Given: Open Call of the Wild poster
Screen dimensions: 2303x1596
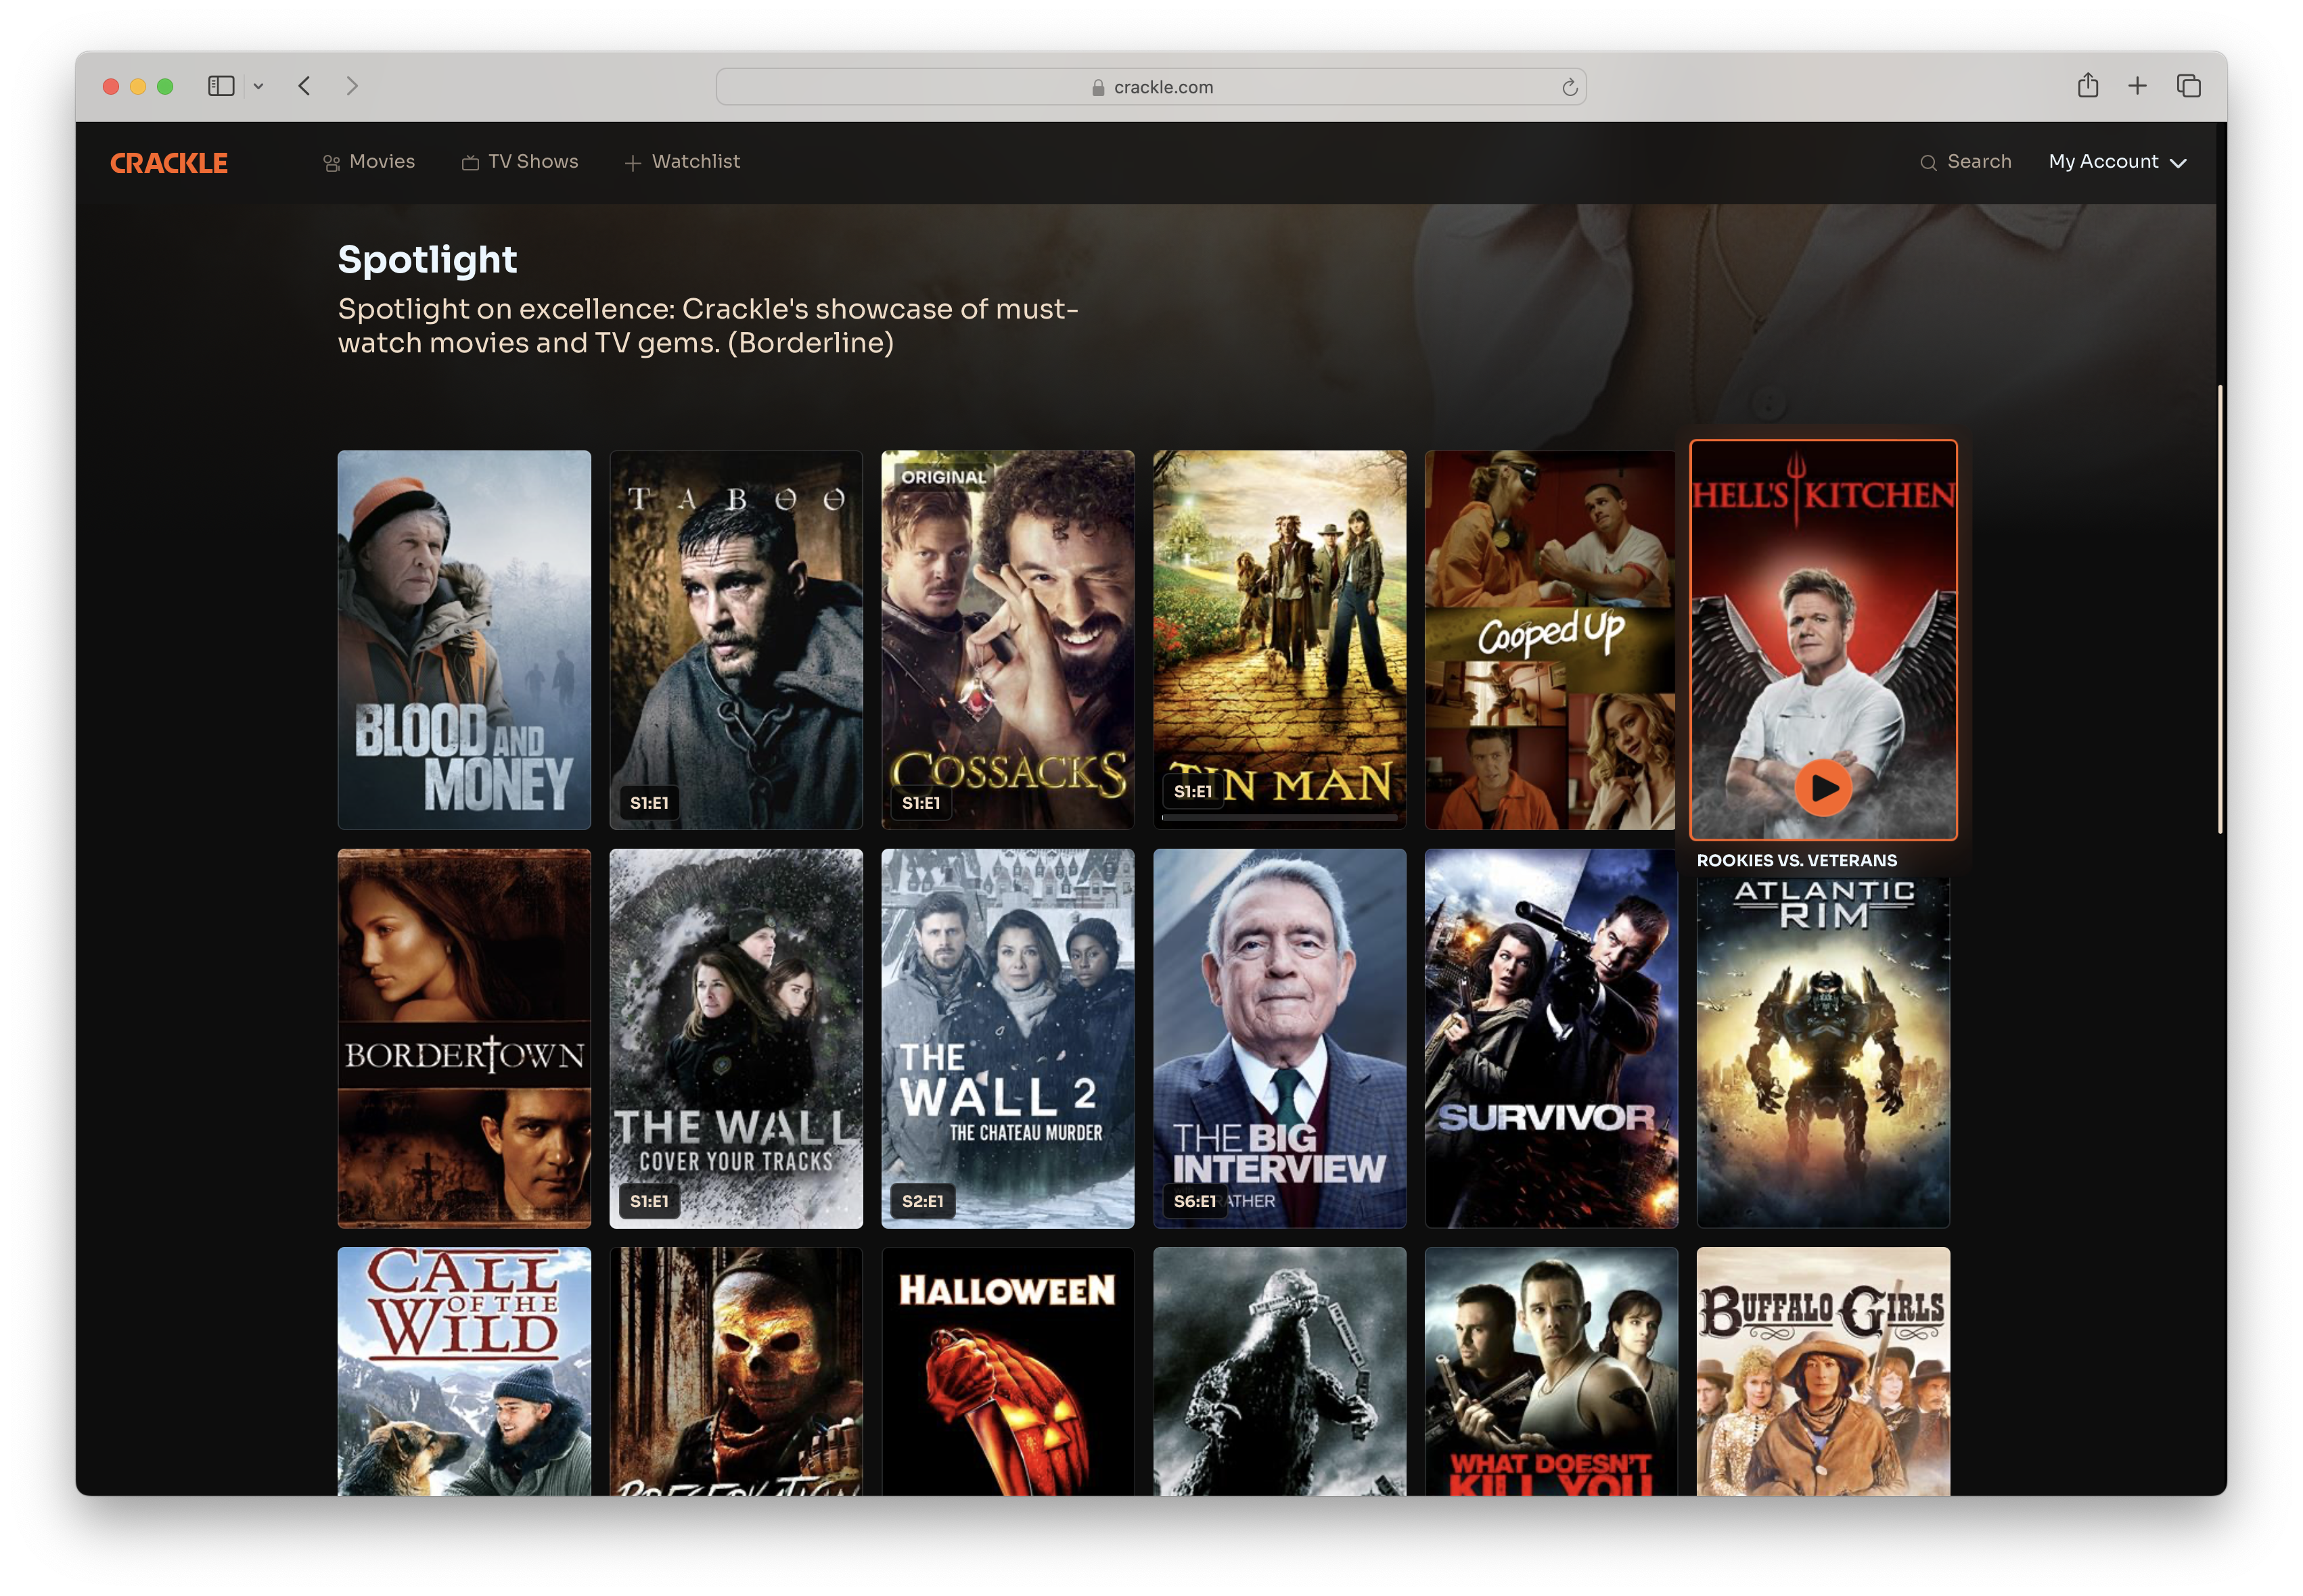Looking at the screenshot, I should tap(464, 1371).
